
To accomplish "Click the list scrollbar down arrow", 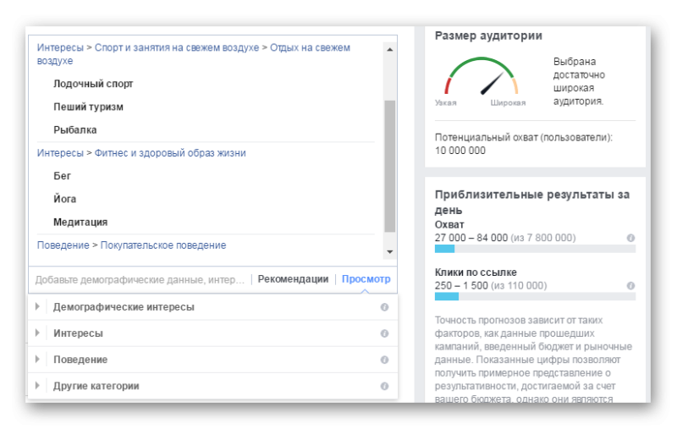I will click(389, 251).
